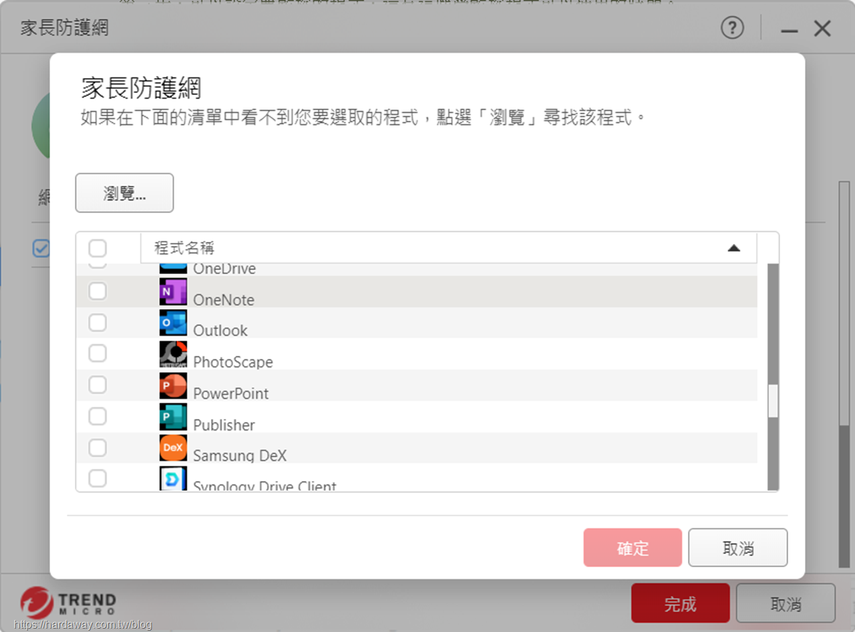Click the PowerPoint app icon

coord(173,385)
